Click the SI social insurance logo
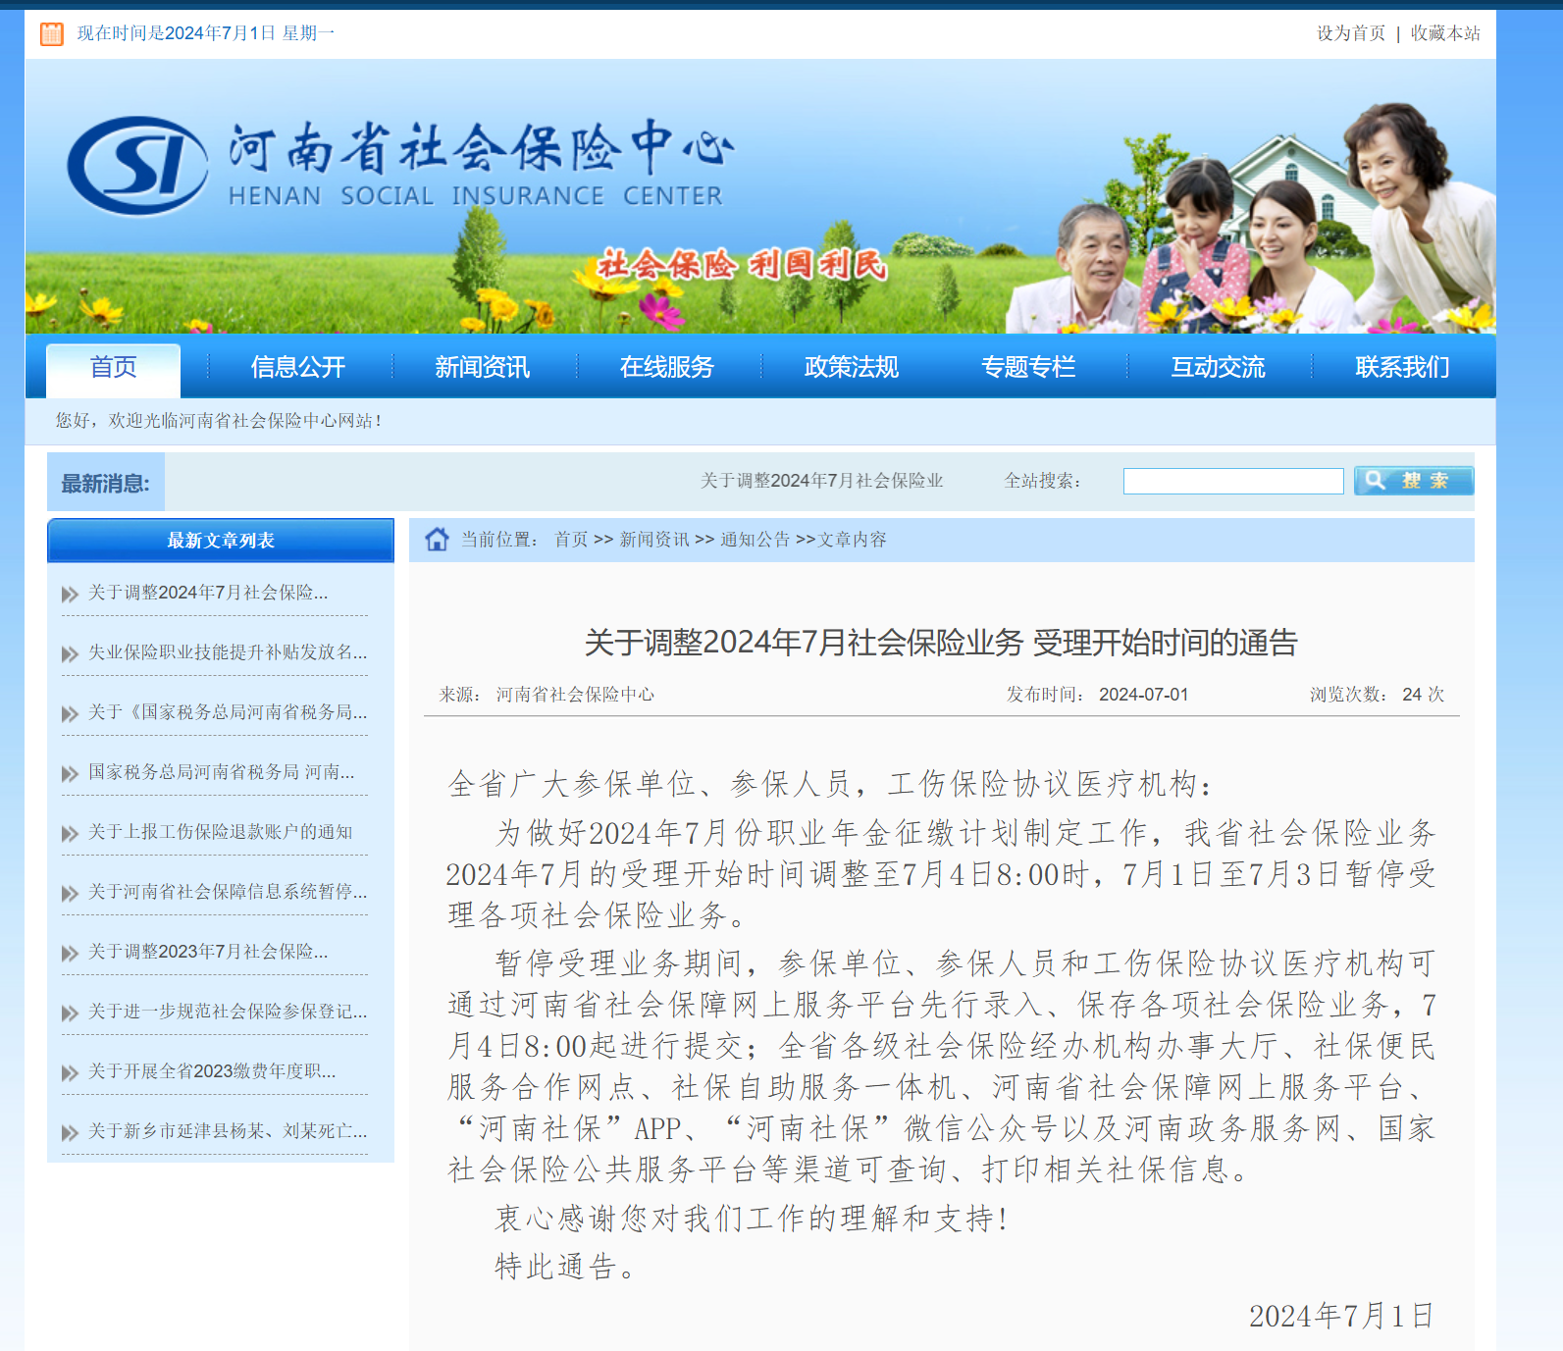 point(137,166)
